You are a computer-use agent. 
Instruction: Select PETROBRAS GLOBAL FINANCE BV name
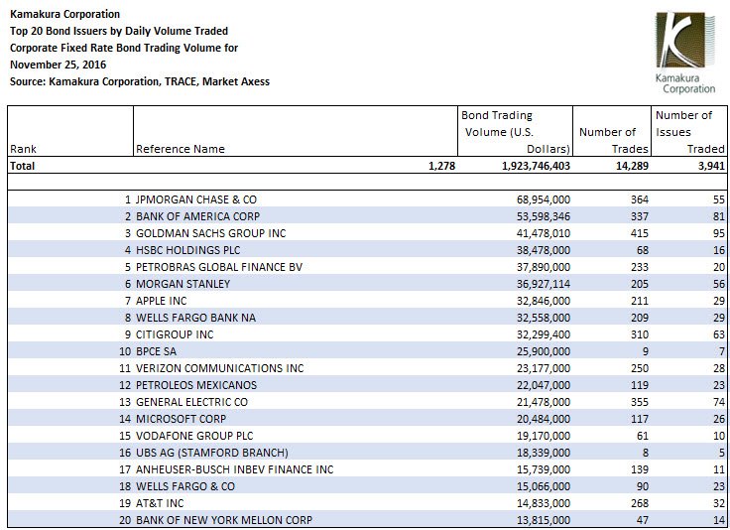pos(219,267)
